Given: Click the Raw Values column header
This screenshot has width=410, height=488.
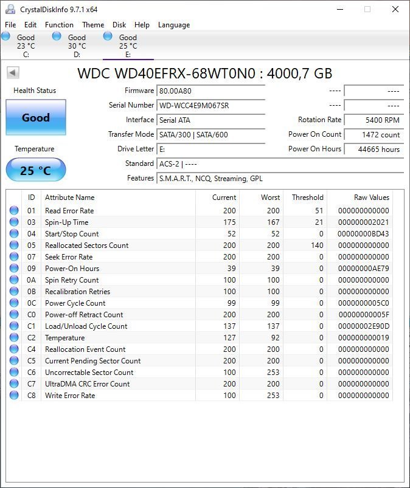Looking at the screenshot, I should (371, 198).
